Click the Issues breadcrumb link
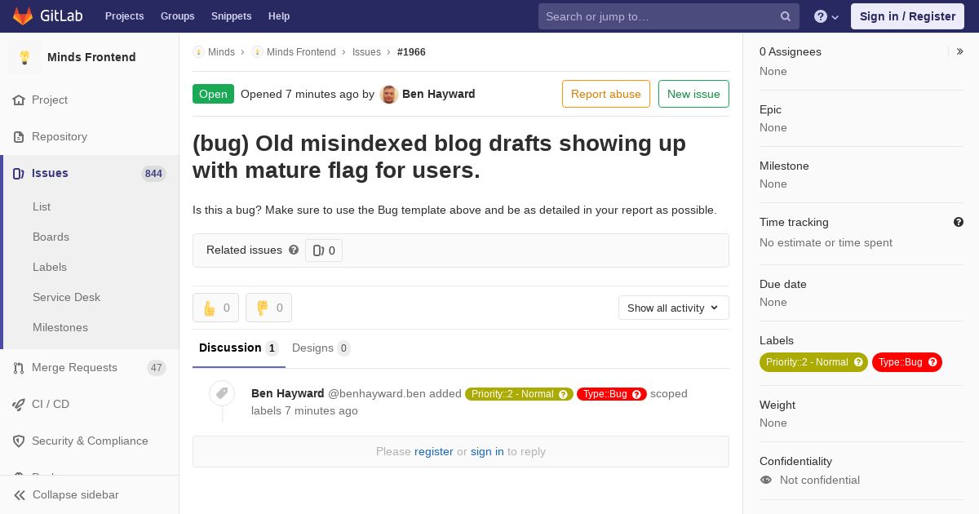This screenshot has width=979, height=514. (366, 52)
